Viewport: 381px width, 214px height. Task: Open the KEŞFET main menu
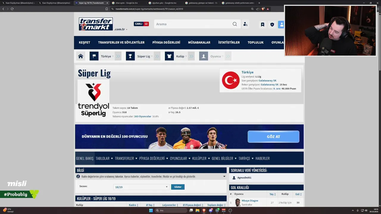[x=85, y=43]
